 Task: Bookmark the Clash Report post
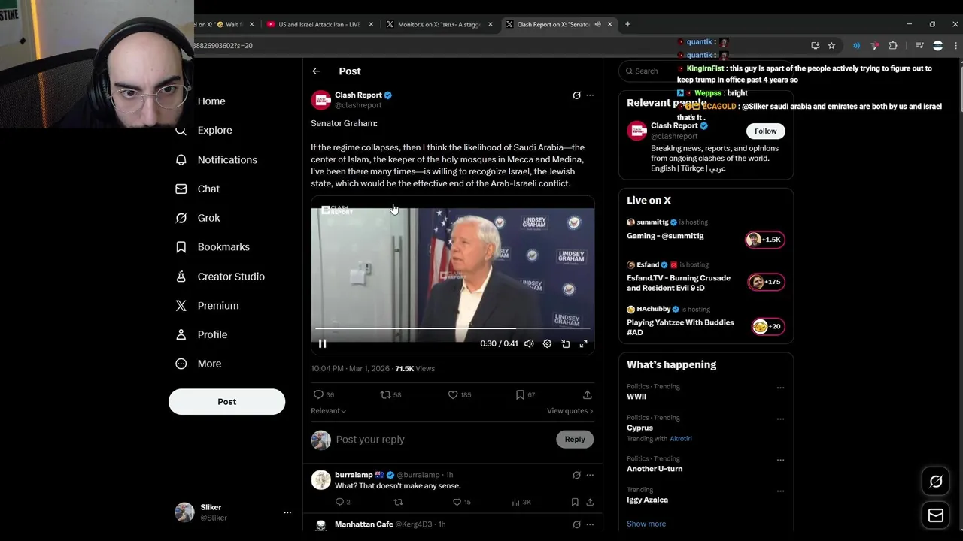[x=525, y=394]
